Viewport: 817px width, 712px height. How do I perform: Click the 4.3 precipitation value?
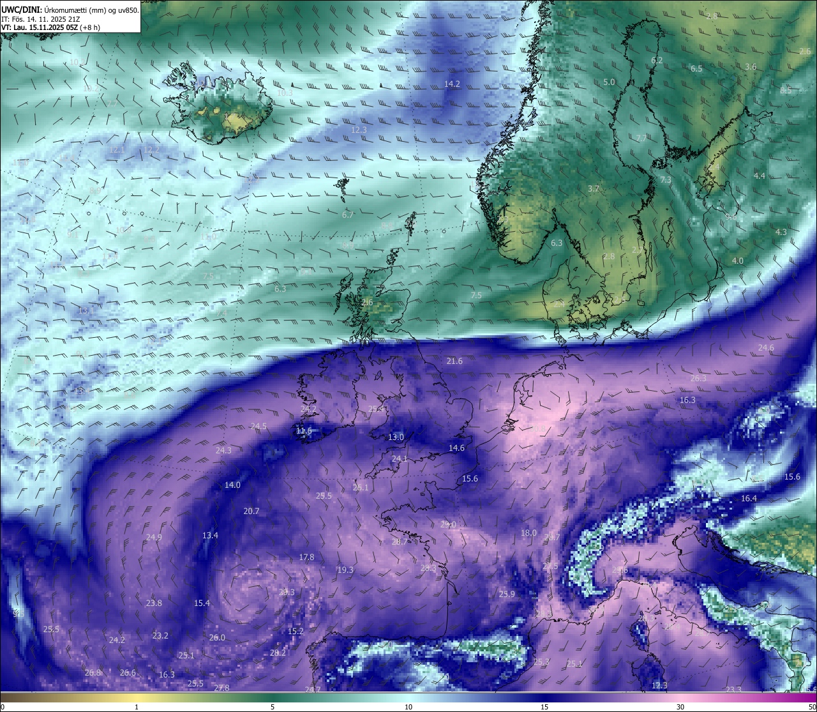tap(781, 232)
